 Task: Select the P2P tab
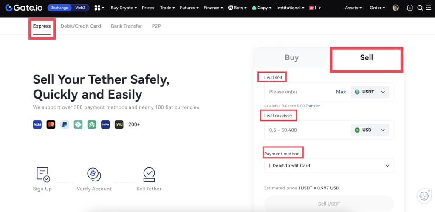156,26
